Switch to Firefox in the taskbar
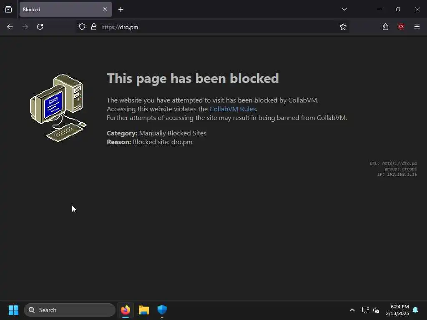Screen dimensions: 427x320 [x=125, y=310]
